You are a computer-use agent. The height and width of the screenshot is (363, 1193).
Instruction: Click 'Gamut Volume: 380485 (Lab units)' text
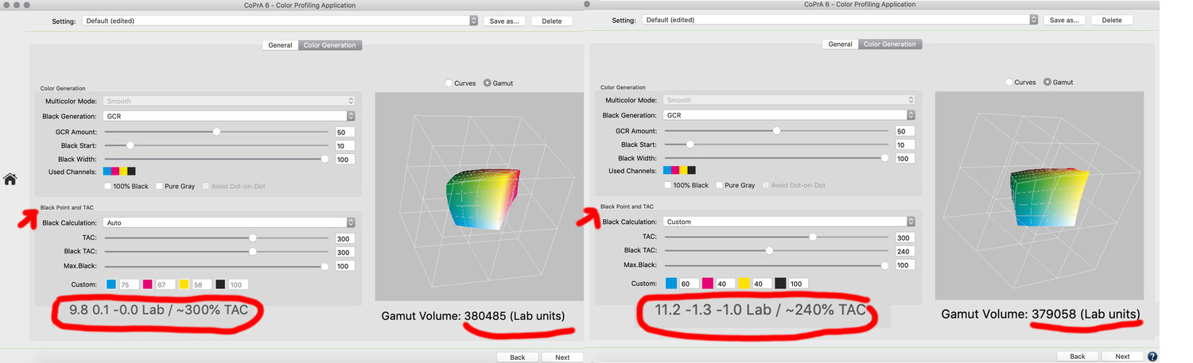[x=474, y=316]
